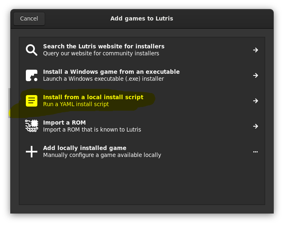Image resolution: width=284 pixels, height=225 pixels.
Task: Pick "Add locally installed game" heading
Action: 85,148
